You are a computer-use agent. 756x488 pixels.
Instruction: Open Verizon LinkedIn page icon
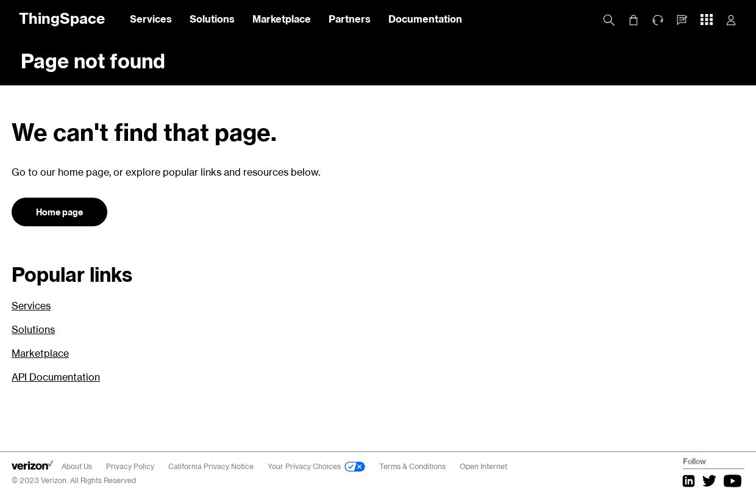[x=688, y=481]
